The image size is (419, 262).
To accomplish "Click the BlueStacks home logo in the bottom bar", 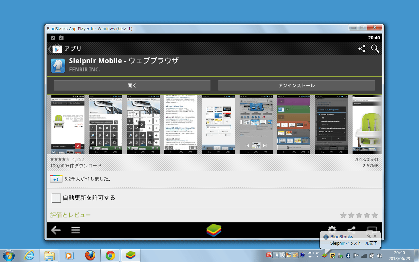I will (x=214, y=231).
